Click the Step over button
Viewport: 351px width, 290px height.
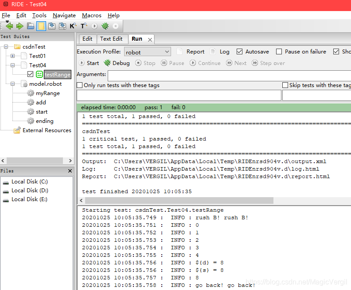pos(269,63)
